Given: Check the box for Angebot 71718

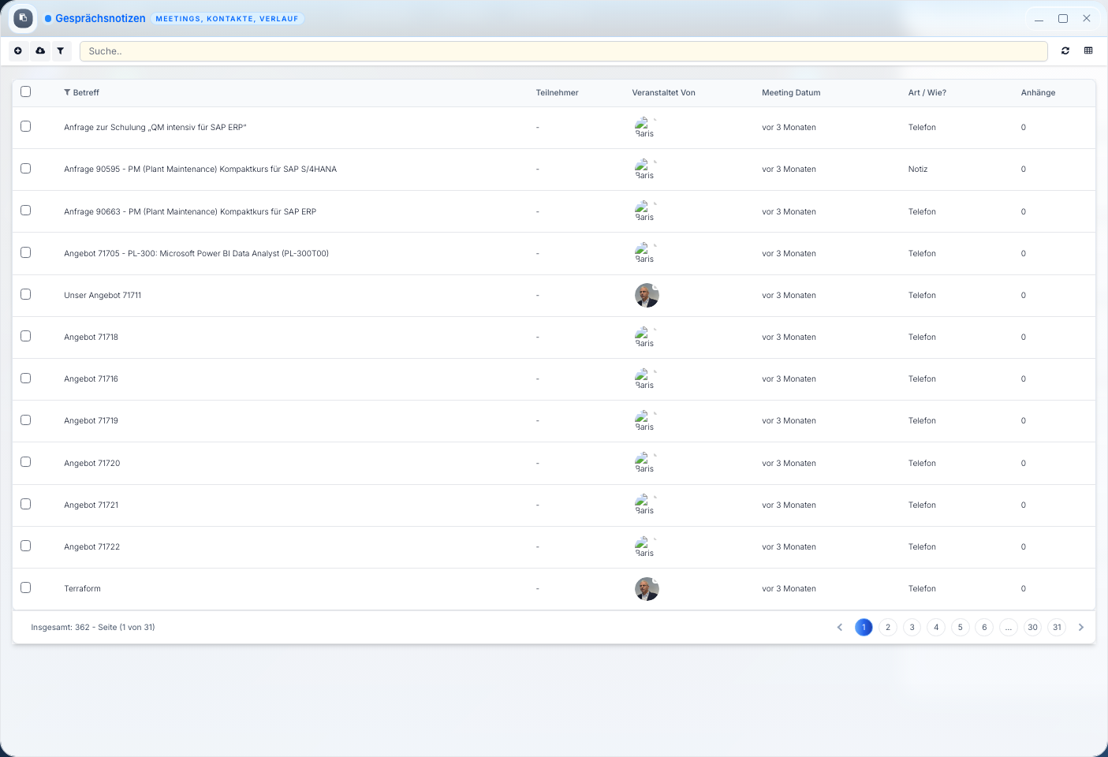Looking at the screenshot, I should pyautogui.click(x=26, y=337).
